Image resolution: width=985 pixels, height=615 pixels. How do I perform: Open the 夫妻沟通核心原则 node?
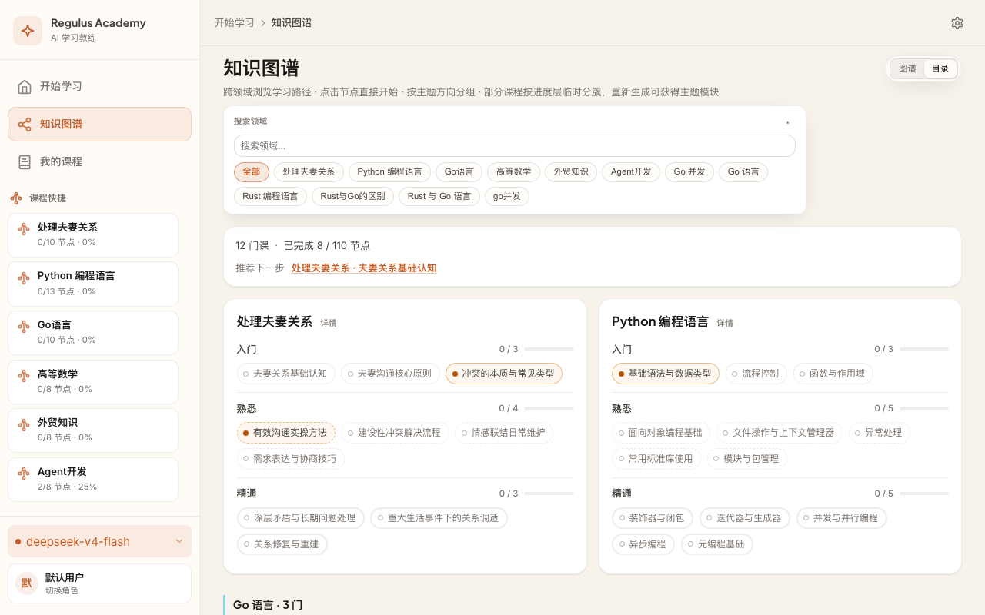coord(390,374)
